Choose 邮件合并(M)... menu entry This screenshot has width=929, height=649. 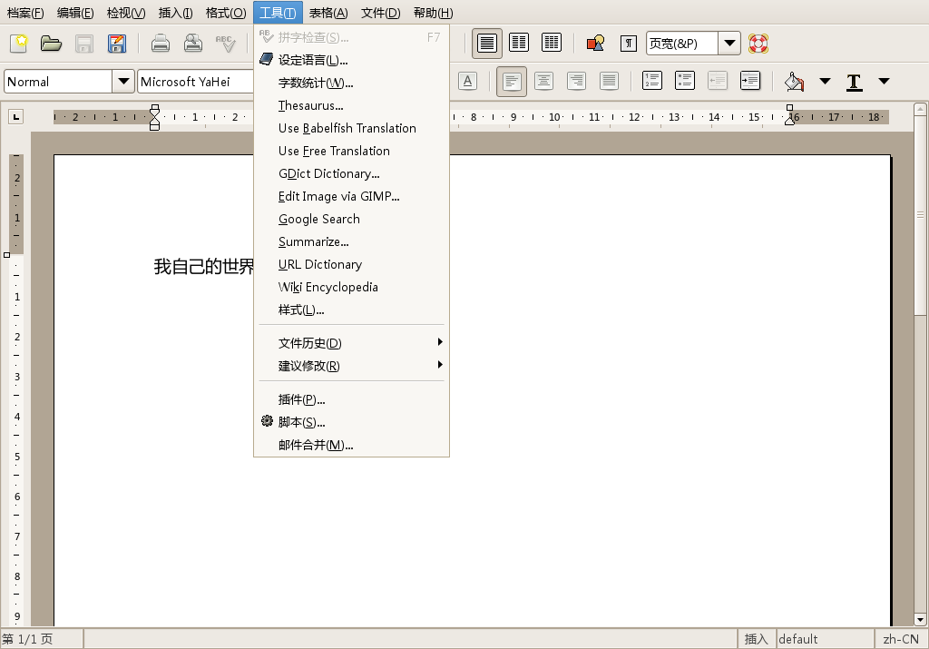[351, 445]
